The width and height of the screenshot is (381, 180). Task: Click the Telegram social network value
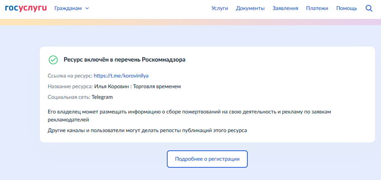102,97
